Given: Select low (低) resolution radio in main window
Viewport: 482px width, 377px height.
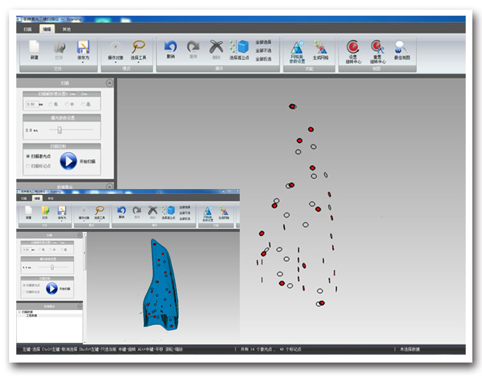Looking at the screenshot, I should click(51, 104).
